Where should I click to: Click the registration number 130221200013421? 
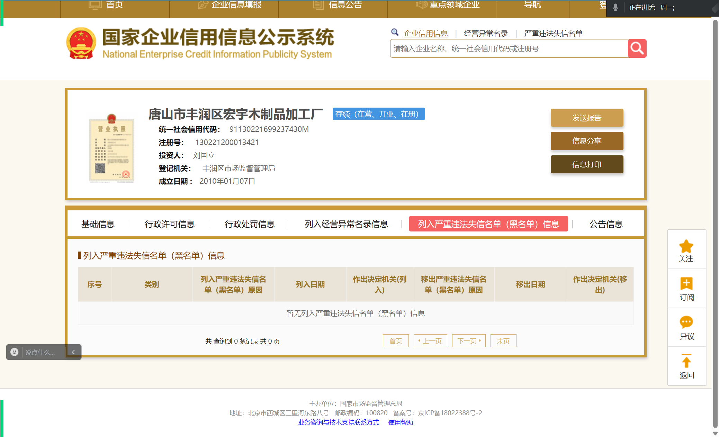pyautogui.click(x=227, y=142)
